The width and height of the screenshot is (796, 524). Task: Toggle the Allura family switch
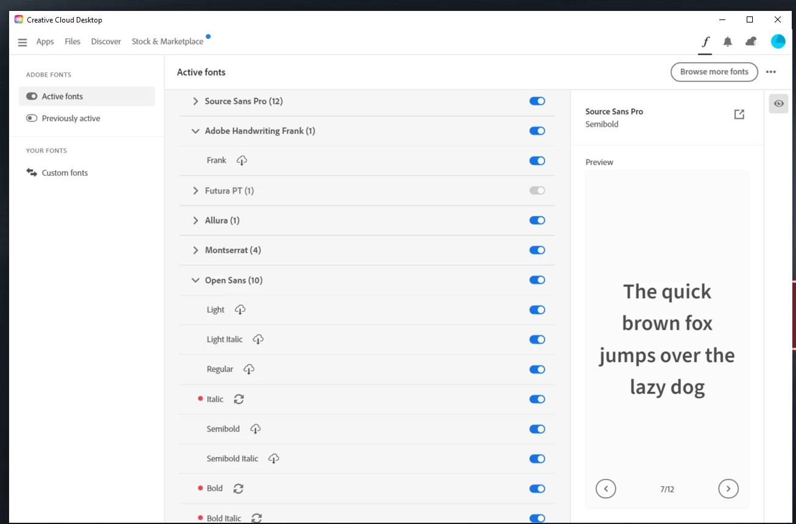point(537,220)
